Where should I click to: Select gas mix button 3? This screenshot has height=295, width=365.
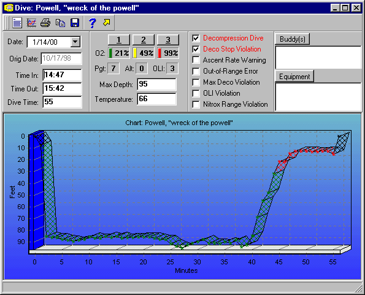pyautogui.click(x=168, y=40)
